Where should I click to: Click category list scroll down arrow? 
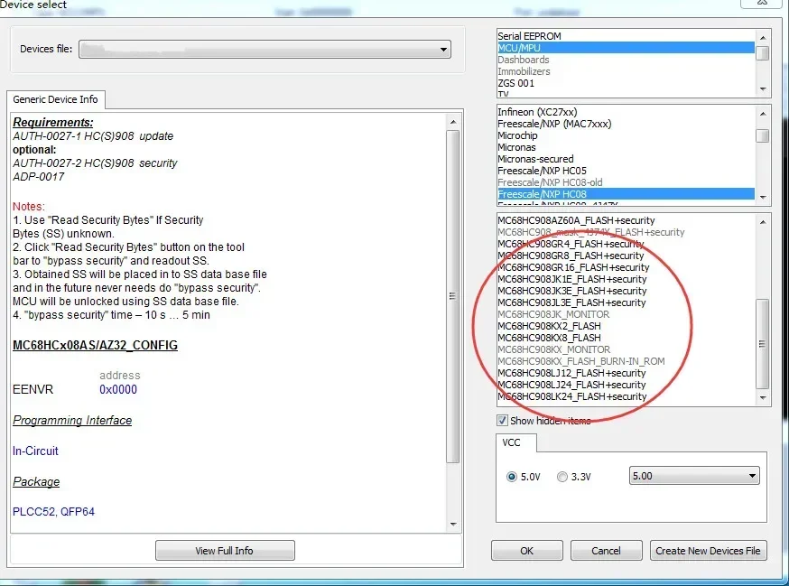point(763,89)
